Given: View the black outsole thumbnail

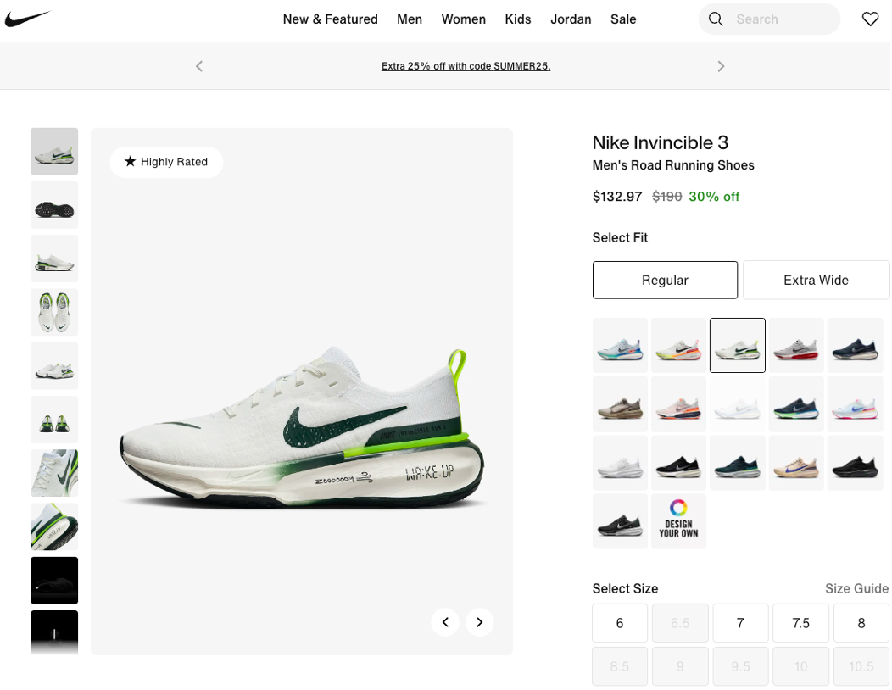Looking at the screenshot, I should [54, 205].
